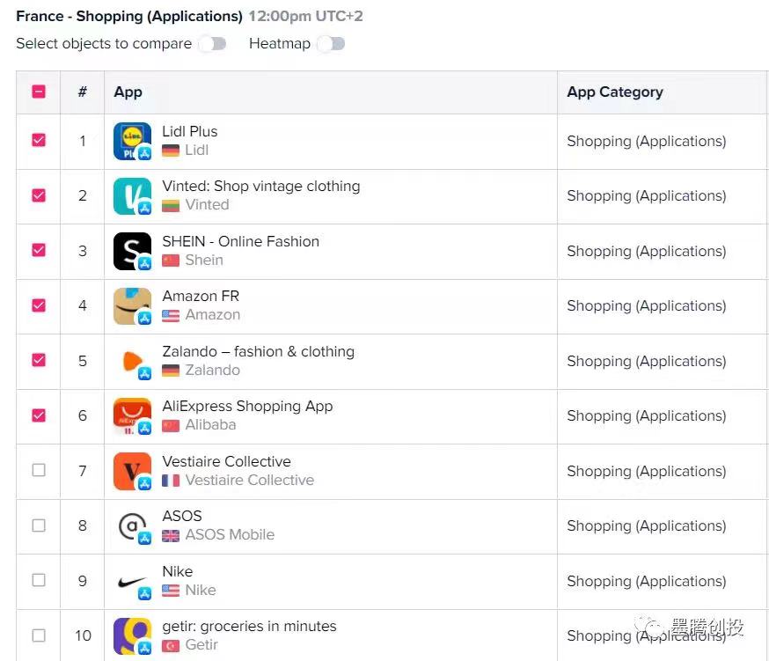The image size is (769, 661).
Task: Check the Vestiaire Collective row checkbox
Action: pos(37,471)
